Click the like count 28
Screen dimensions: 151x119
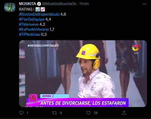point(96,113)
